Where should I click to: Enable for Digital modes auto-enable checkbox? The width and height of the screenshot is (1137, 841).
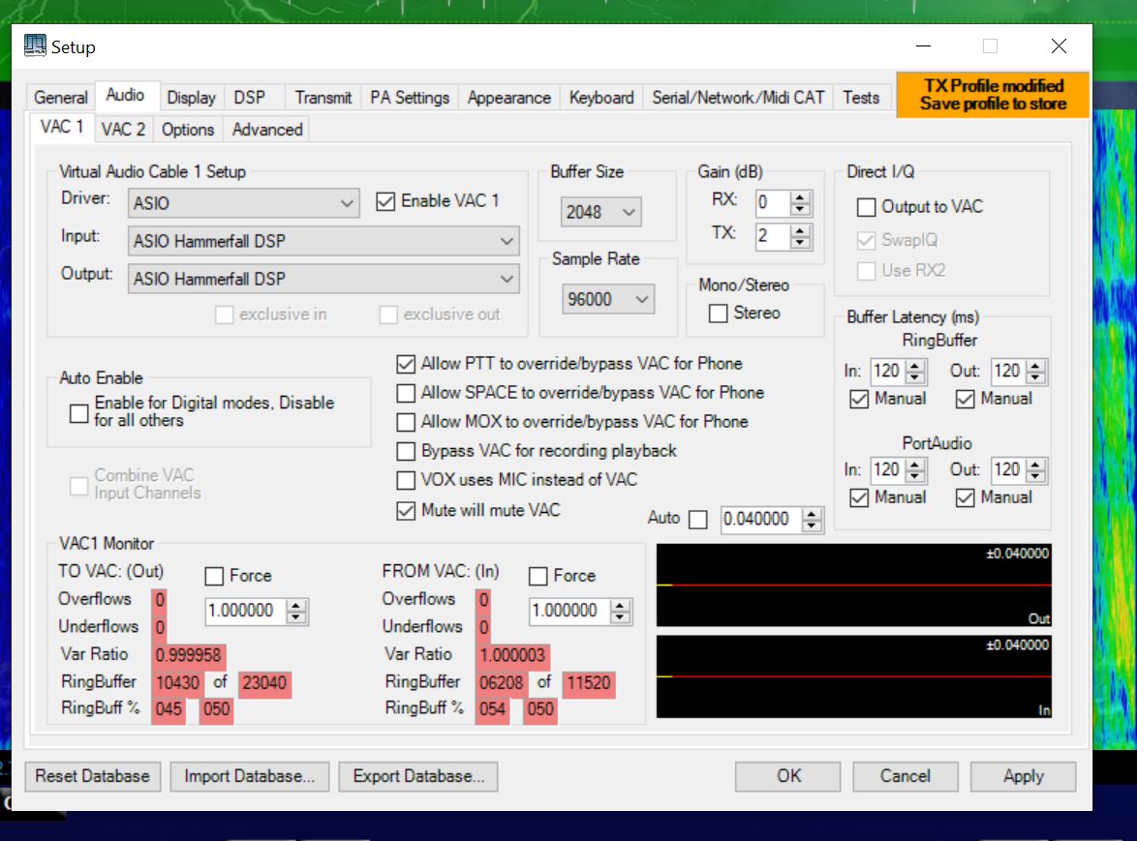point(79,413)
